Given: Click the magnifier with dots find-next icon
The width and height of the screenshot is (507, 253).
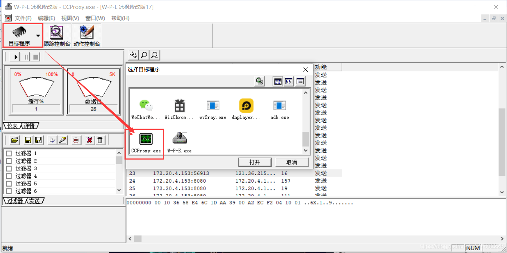Looking at the screenshot, I should (x=154, y=55).
